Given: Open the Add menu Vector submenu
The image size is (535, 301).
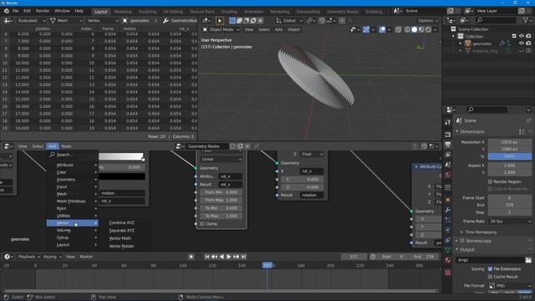Looking at the screenshot, I should tap(73, 223).
